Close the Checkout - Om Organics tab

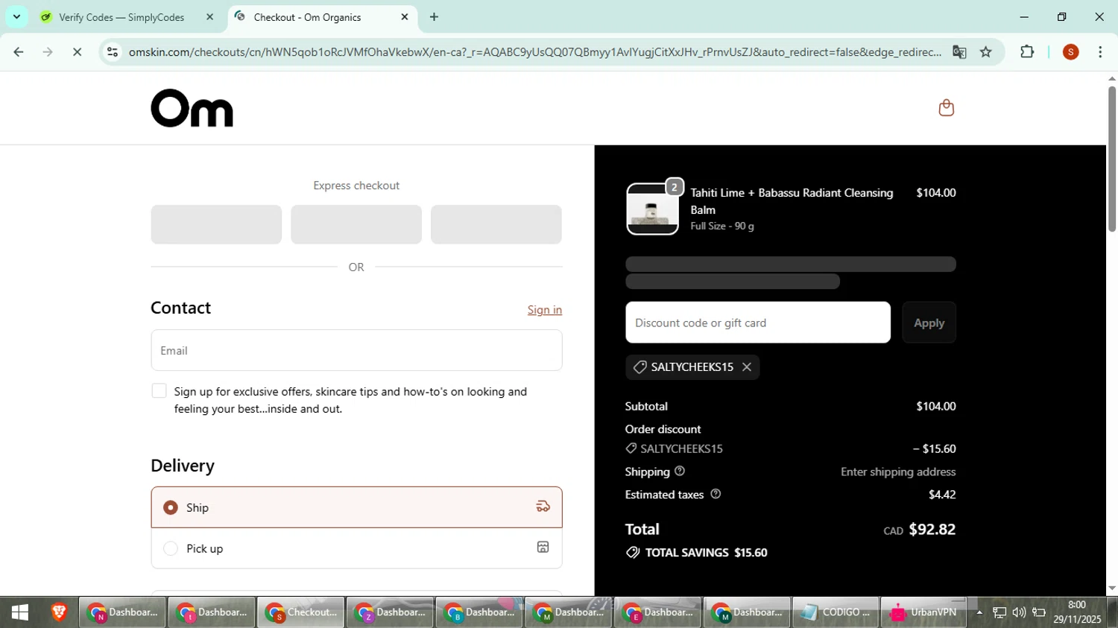[x=405, y=17]
